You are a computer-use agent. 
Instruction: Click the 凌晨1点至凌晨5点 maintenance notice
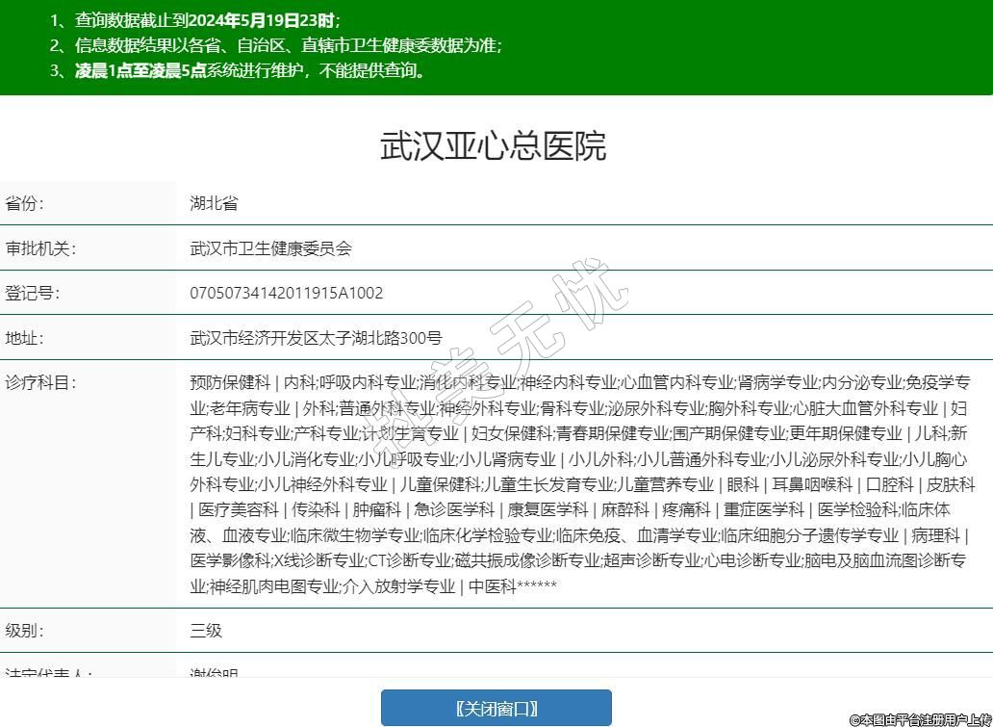pos(250,70)
